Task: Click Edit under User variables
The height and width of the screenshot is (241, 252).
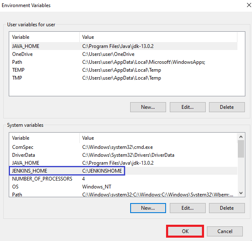Action: 187,107
